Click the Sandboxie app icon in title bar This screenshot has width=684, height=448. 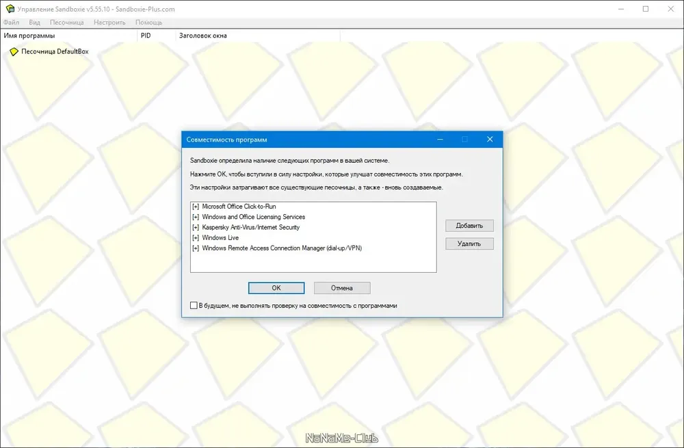10,9
